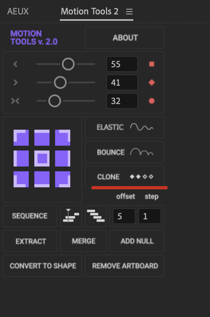Click the ABOUT button
This screenshot has width=210, height=317.
click(125, 38)
